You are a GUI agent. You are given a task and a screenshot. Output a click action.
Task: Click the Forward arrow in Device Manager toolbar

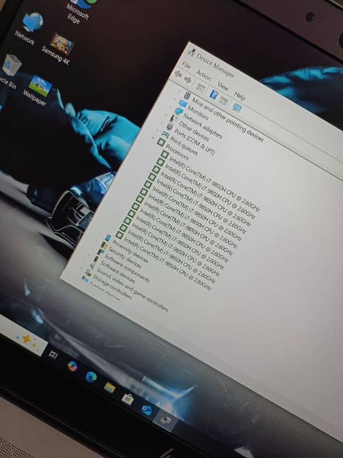[x=188, y=79]
